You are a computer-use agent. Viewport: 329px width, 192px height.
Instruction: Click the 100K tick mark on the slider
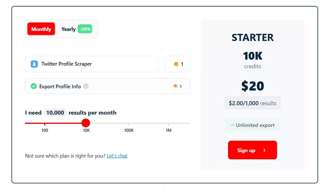(x=129, y=125)
